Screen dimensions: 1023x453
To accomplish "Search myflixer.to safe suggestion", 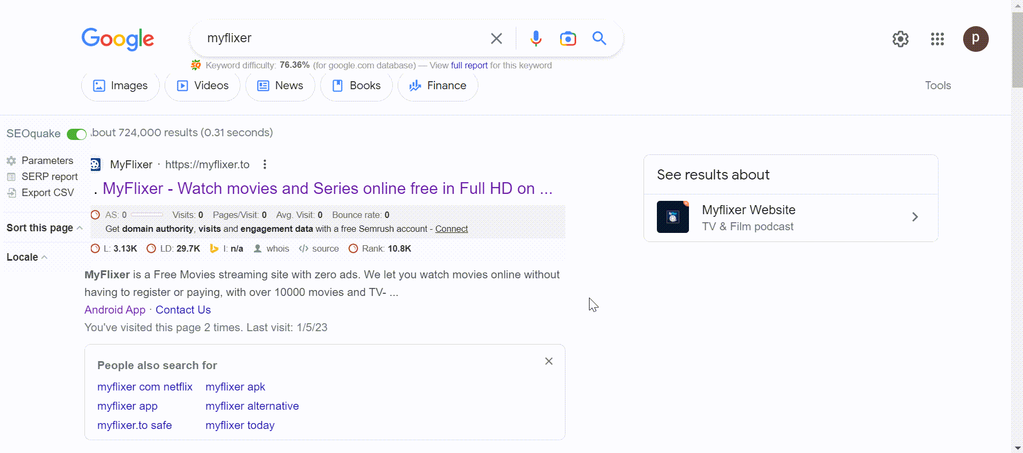I will 135,425.
